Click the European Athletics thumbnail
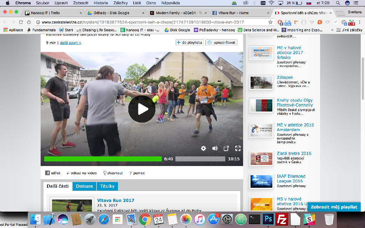This screenshot has height=228, width=365. click(x=261, y=130)
